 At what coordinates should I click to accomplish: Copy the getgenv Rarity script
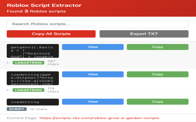pyautogui.click(x=158, y=47)
